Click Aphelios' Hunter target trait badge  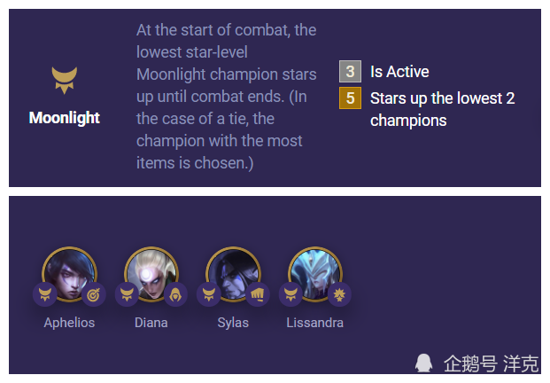tap(94, 294)
